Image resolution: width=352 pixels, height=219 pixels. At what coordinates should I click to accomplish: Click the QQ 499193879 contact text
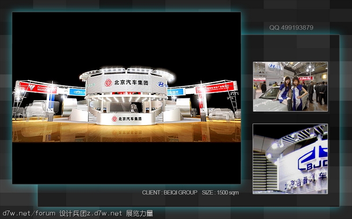[291, 28]
